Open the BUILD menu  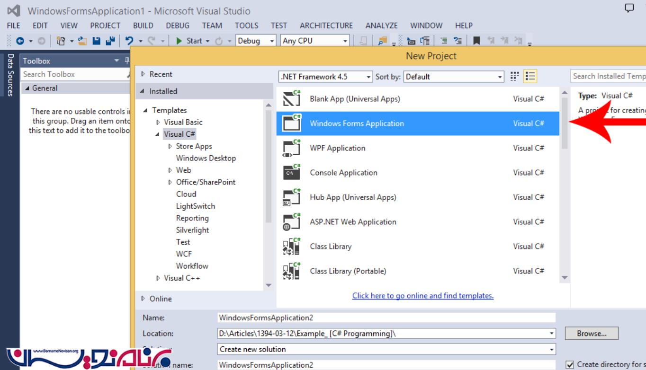(x=143, y=26)
